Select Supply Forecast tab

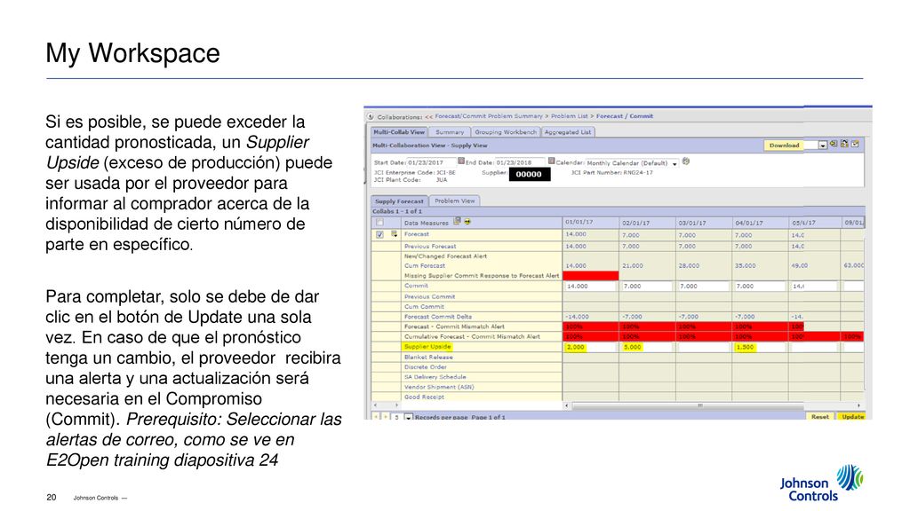pos(399,201)
